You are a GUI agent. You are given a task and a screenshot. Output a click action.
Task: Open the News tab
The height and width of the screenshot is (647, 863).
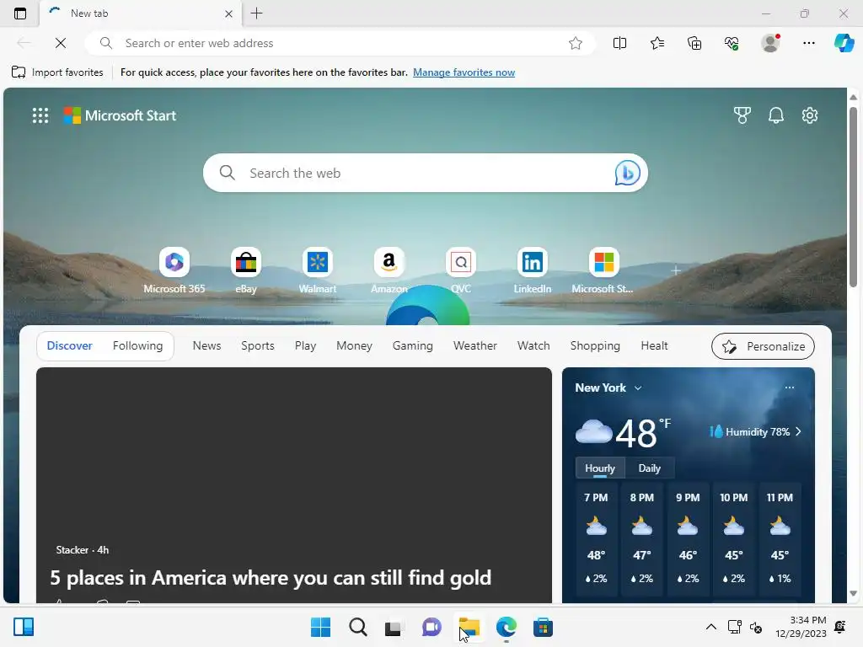207,345
